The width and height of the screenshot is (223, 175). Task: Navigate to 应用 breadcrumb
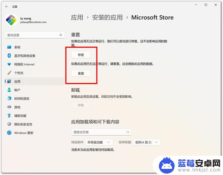77,17
